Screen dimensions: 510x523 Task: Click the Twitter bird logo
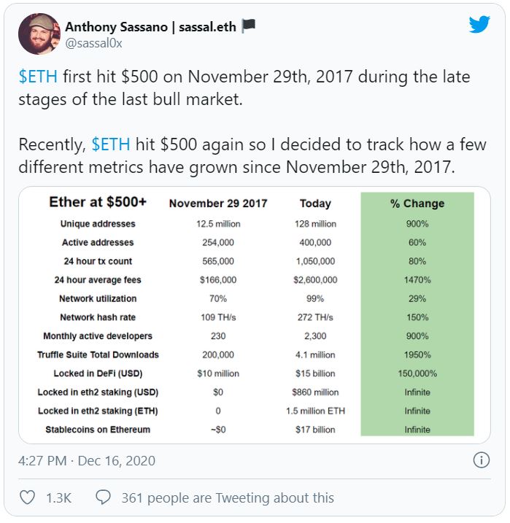479,24
